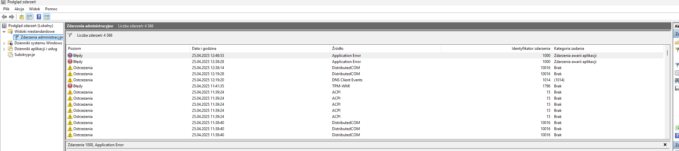Expand the Dzienniki systemu Windows node
This screenshot has height=151, width=679.
pyautogui.click(x=4, y=43)
